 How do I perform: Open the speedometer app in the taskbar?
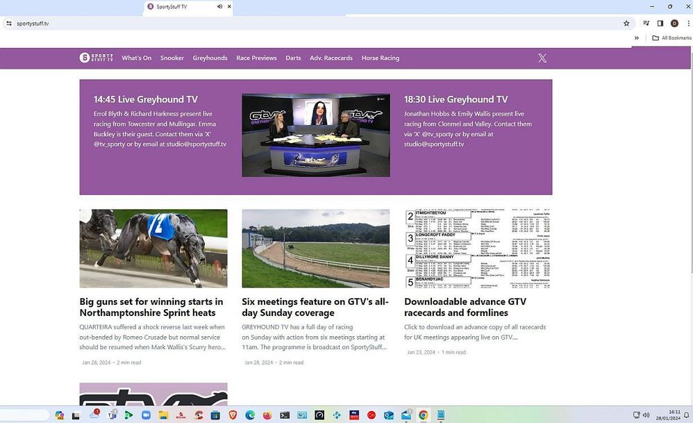(319, 415)
